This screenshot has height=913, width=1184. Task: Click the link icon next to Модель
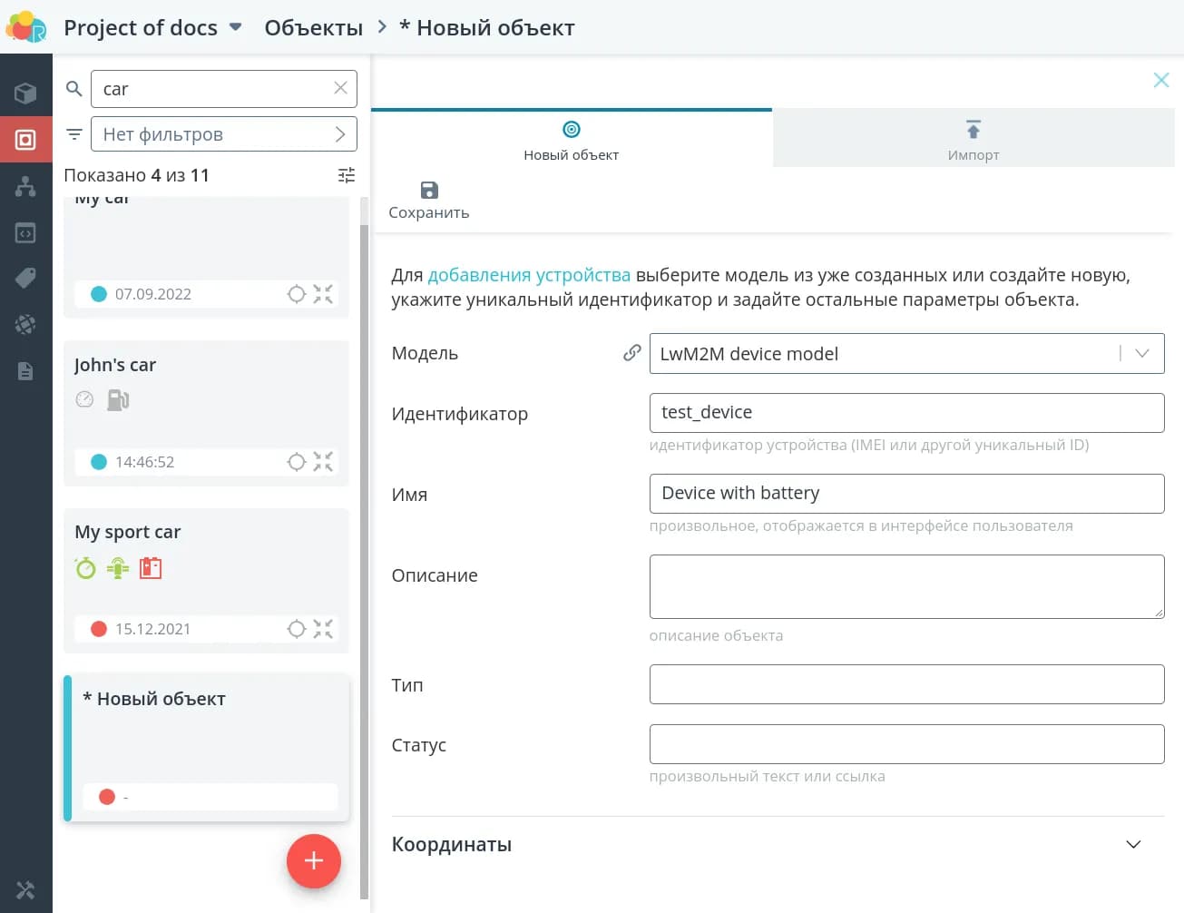(x=632, y=353)
